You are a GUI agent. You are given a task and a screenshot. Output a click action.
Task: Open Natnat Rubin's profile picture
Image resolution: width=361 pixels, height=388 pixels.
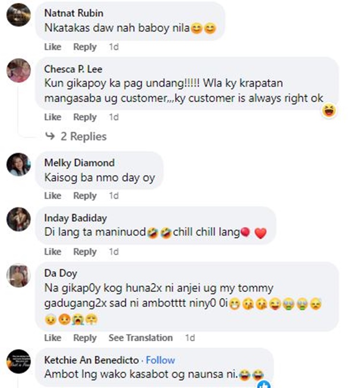(19, 14)
